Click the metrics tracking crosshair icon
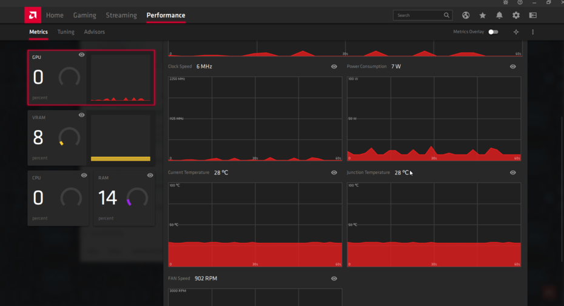 point(516,32)
